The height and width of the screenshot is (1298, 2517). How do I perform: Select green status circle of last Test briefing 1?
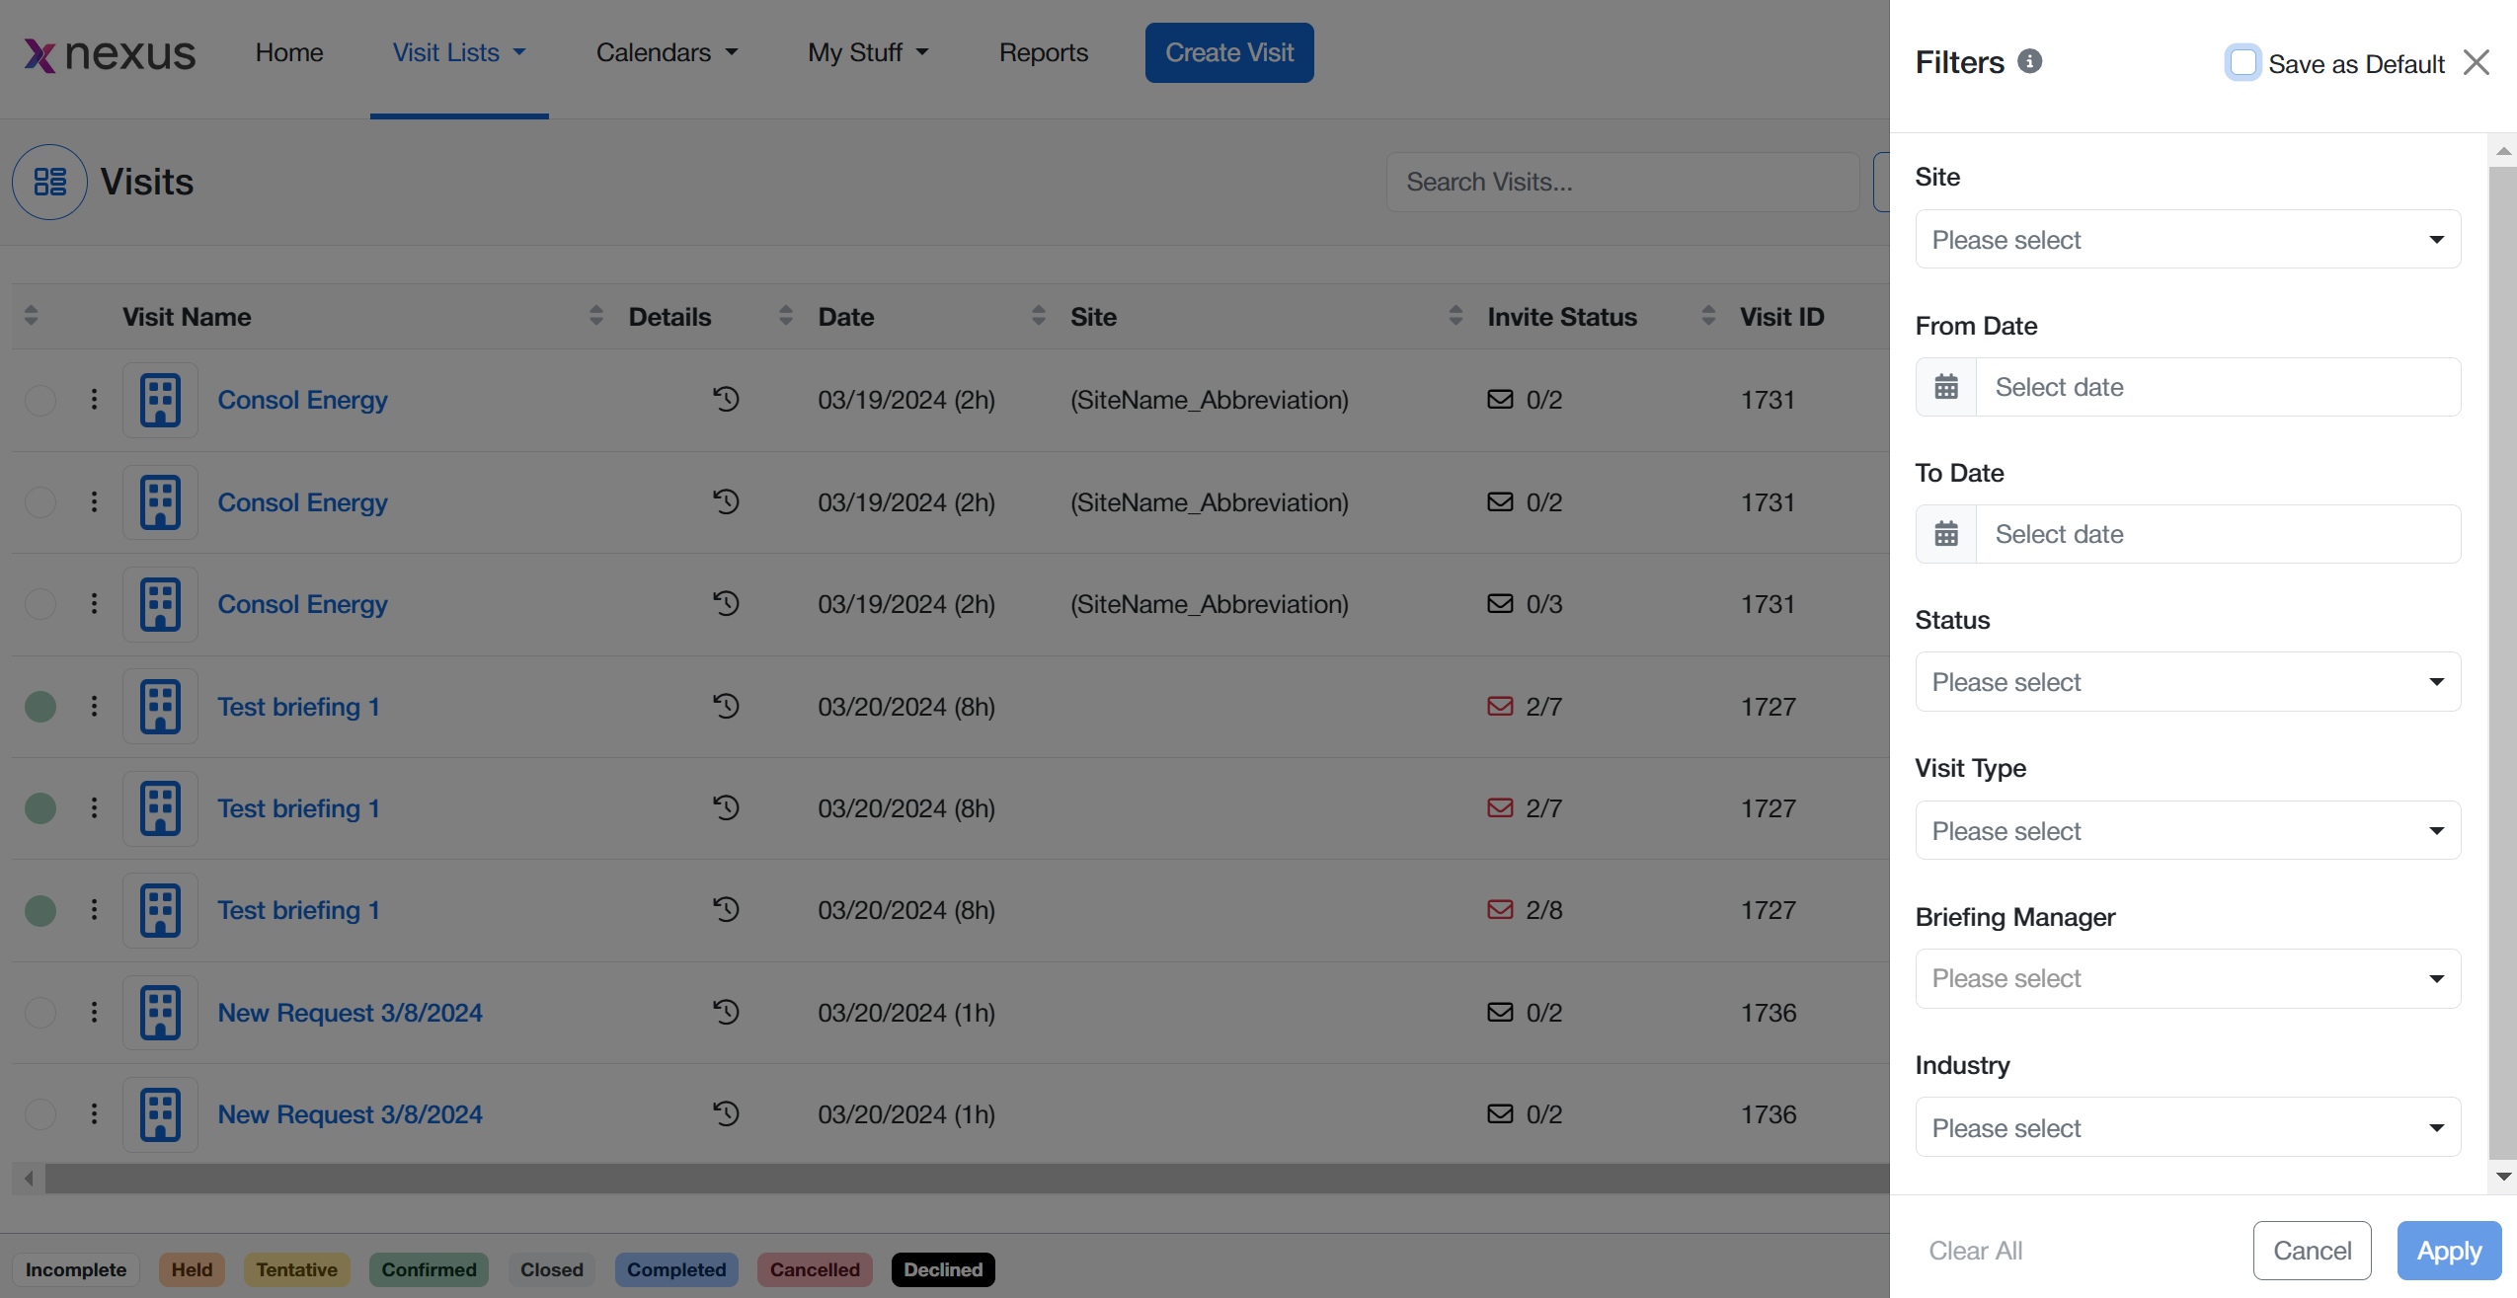(x=40, y=910)
